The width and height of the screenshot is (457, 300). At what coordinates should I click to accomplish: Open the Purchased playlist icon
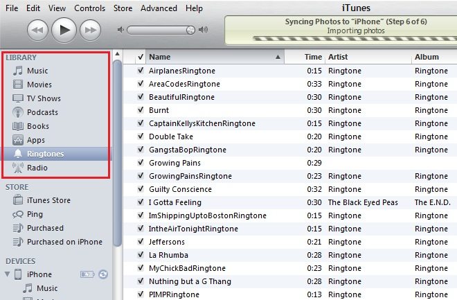18,228
